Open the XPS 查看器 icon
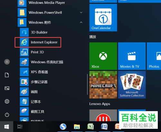Screen dimensions: 161x132 24,72
